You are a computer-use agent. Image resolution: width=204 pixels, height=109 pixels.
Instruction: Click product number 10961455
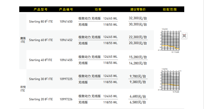click(66, 60)
